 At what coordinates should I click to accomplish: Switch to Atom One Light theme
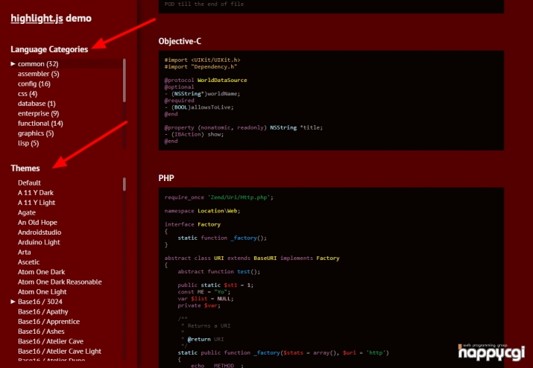pyautogui.click(x=42, y=292)
